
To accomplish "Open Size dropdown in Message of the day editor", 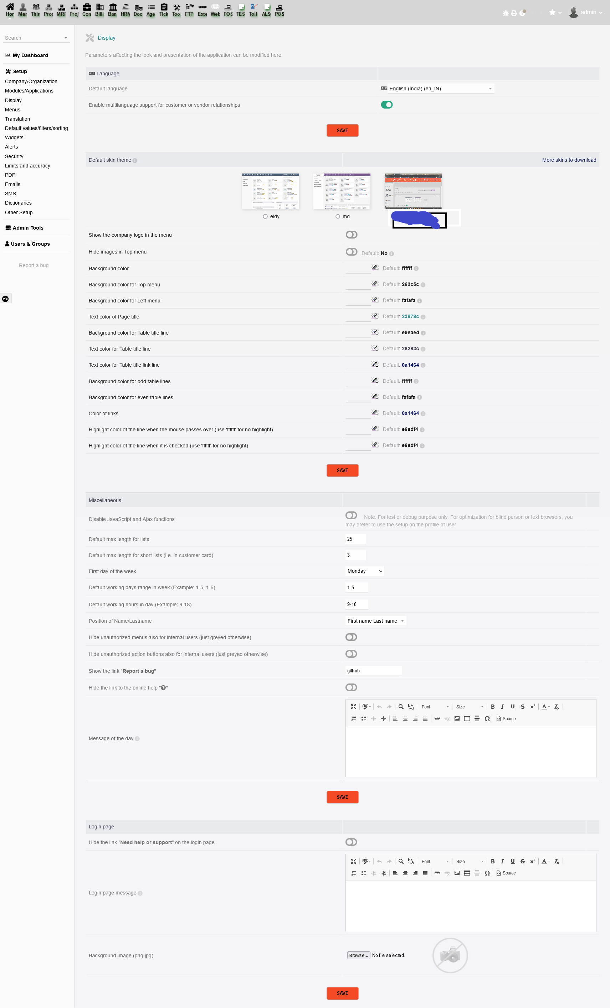I will [x=470, y=707].
